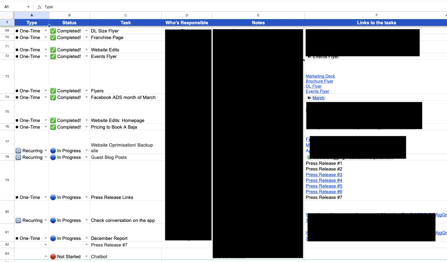Open Type dropdown in Website Oprimisation row
Screen dimensions: 447x262
click(46, 151)
